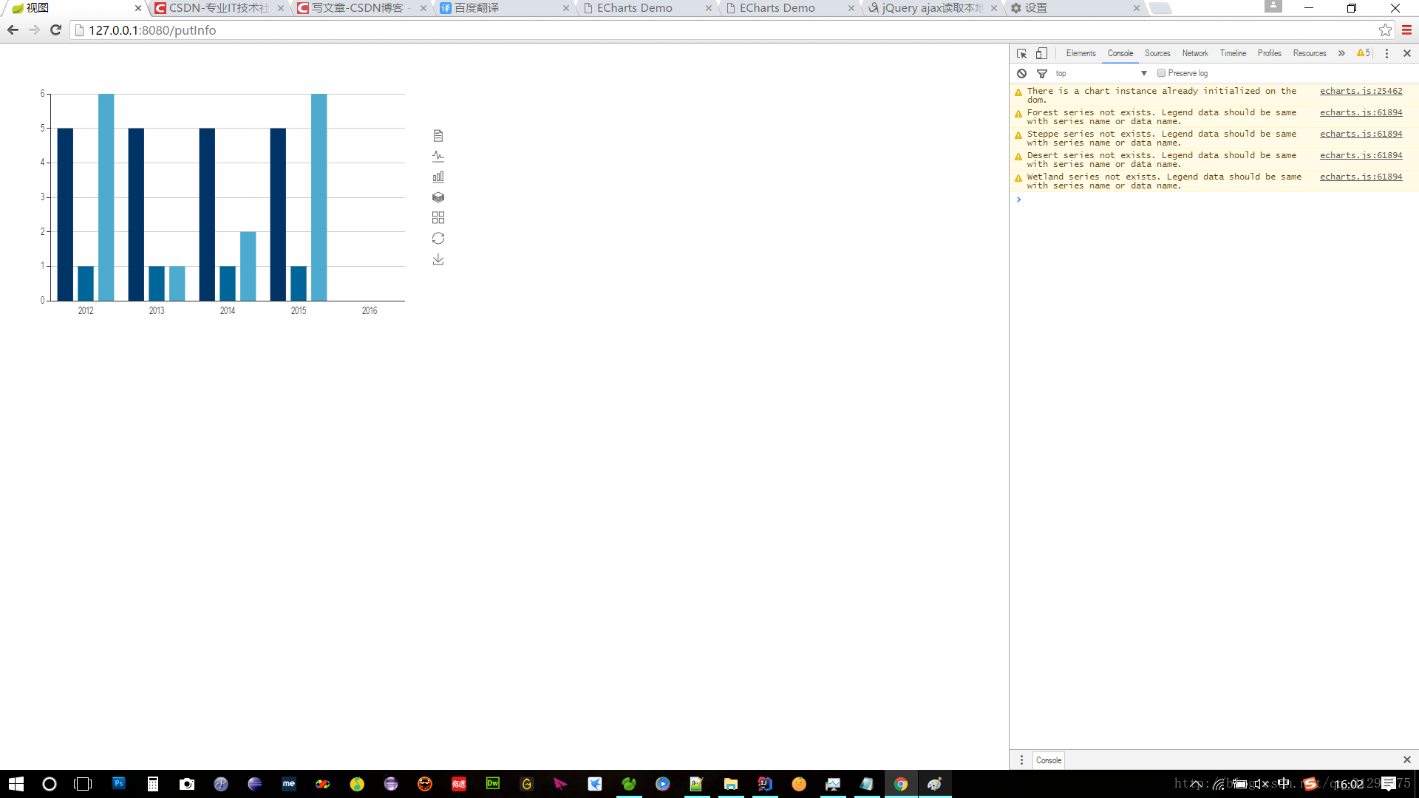The width and height of the screenshot is (1419, 798).
Task: Open Windows Start menu
Action: click(x=16, y=784)
